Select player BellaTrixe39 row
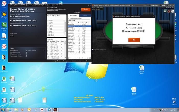Image resolution: width=179 pixels, height=112 pixels. click(x=79, y=38)
